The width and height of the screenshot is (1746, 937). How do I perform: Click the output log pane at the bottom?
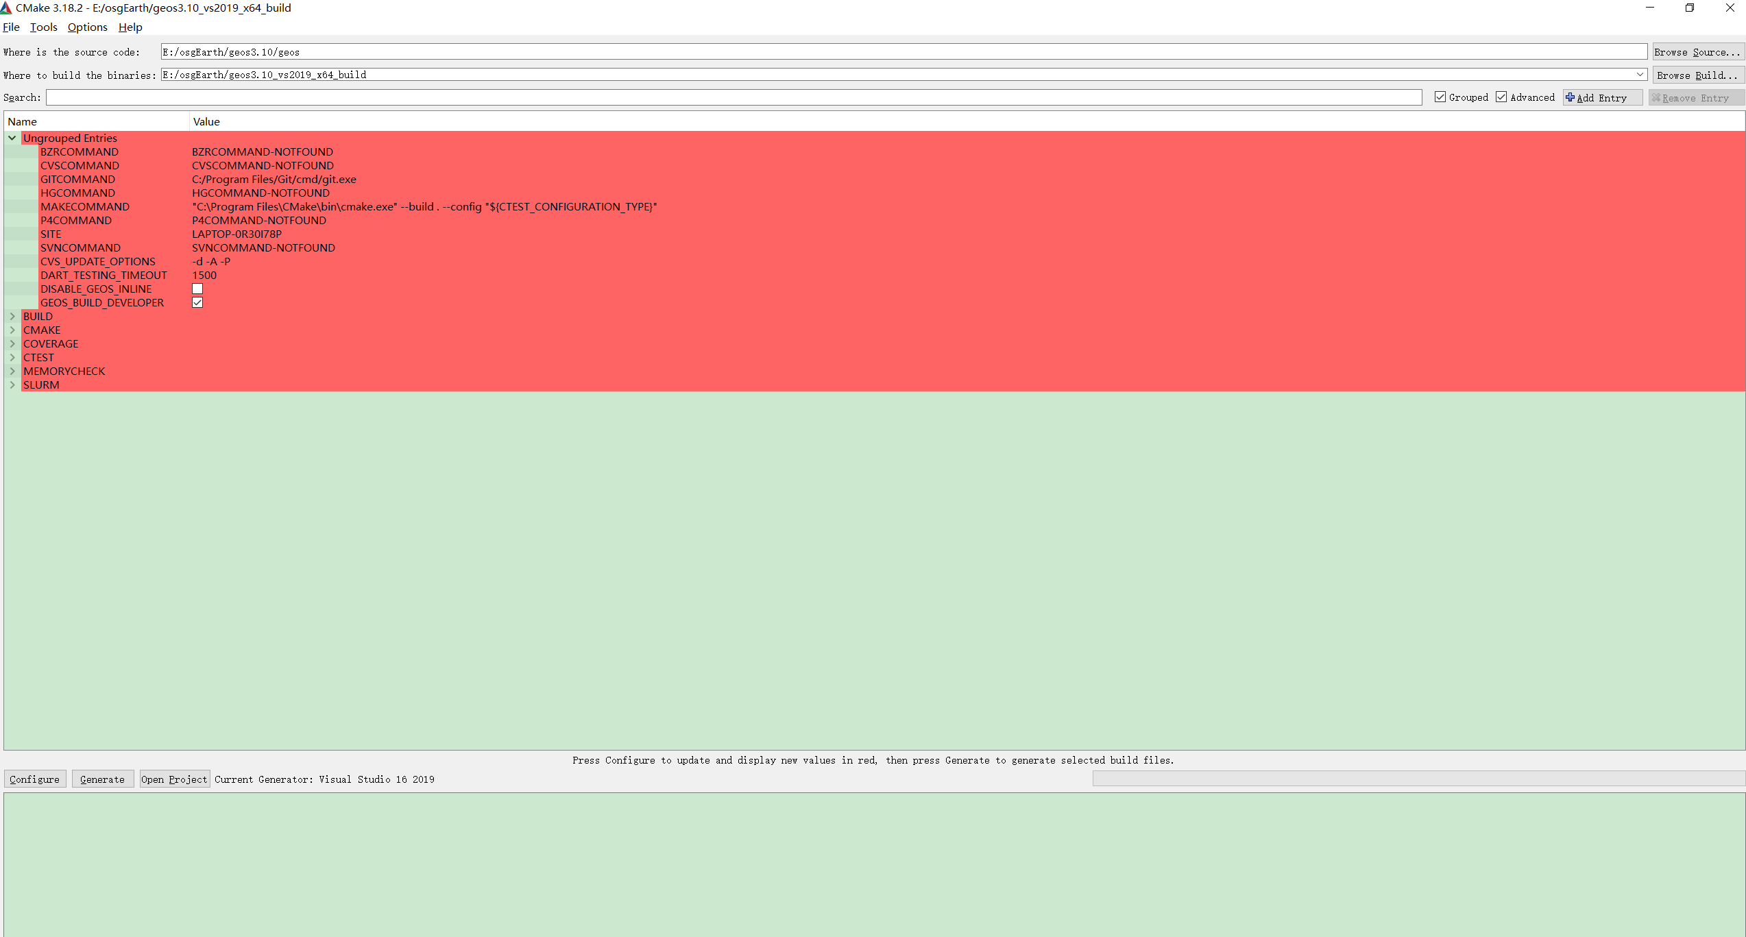tap(874, 864)
